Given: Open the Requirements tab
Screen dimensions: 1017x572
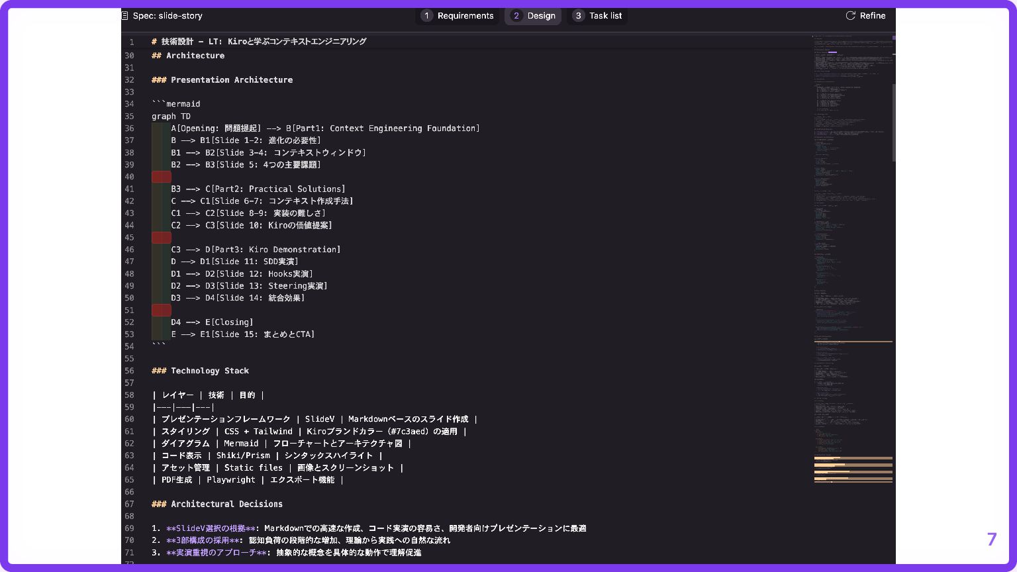Looking at the screenshot, I should [x=458, y=16].
